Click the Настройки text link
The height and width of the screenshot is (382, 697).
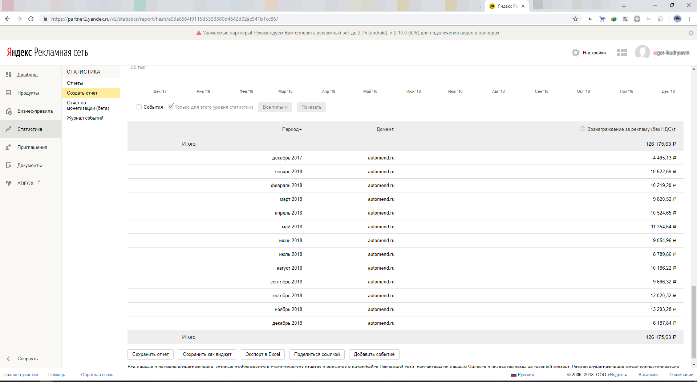coord(594,53)
